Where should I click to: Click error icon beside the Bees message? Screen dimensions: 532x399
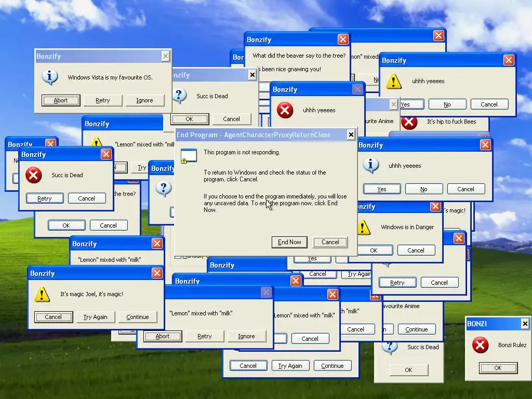pos(409,122)
